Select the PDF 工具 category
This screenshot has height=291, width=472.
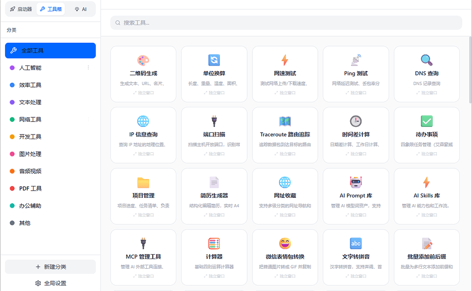coord(50,188)
